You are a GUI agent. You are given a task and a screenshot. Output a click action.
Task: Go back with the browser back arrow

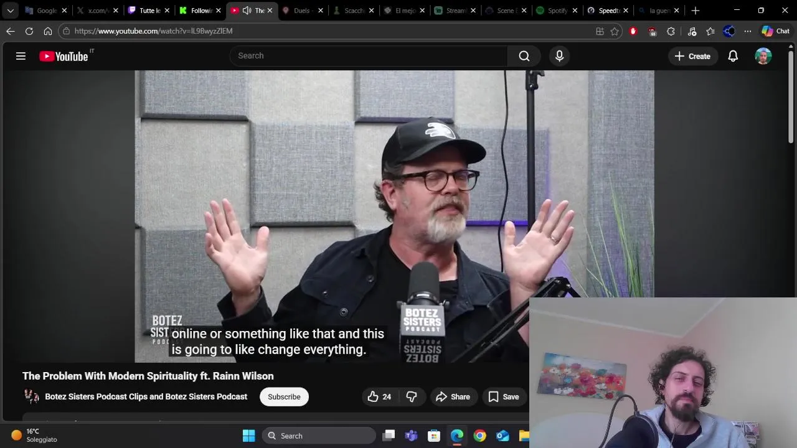click(11, 31)
